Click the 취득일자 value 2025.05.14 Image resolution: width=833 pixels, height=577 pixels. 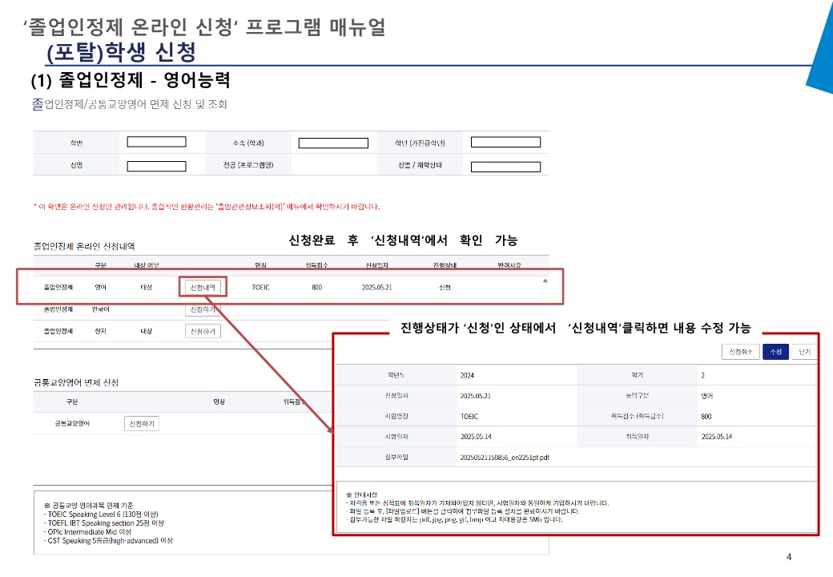[717, 437]
